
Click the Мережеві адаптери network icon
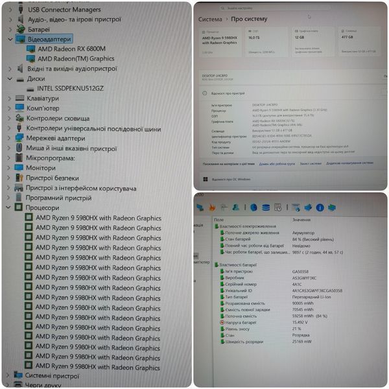[19, 138]
